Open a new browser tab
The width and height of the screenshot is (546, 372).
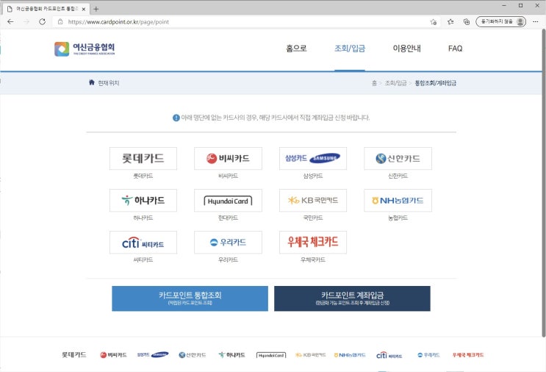(x=96, y=9)
